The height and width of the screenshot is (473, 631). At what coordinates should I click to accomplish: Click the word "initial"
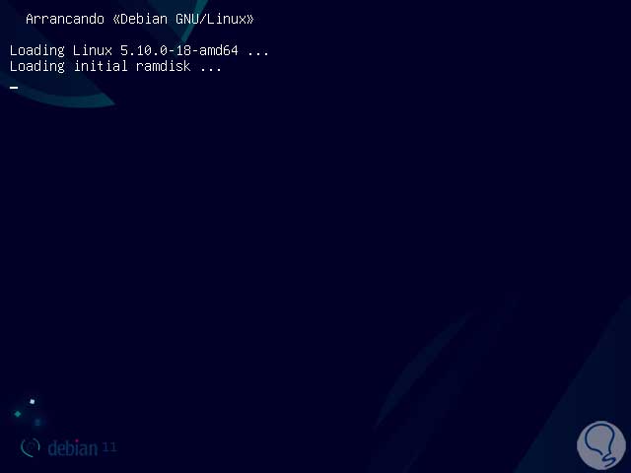[101, 66]
